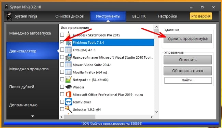This screenshot has height=128, width=222.
Task: Click the Wacom tablet icon
Action: point(69,87)
